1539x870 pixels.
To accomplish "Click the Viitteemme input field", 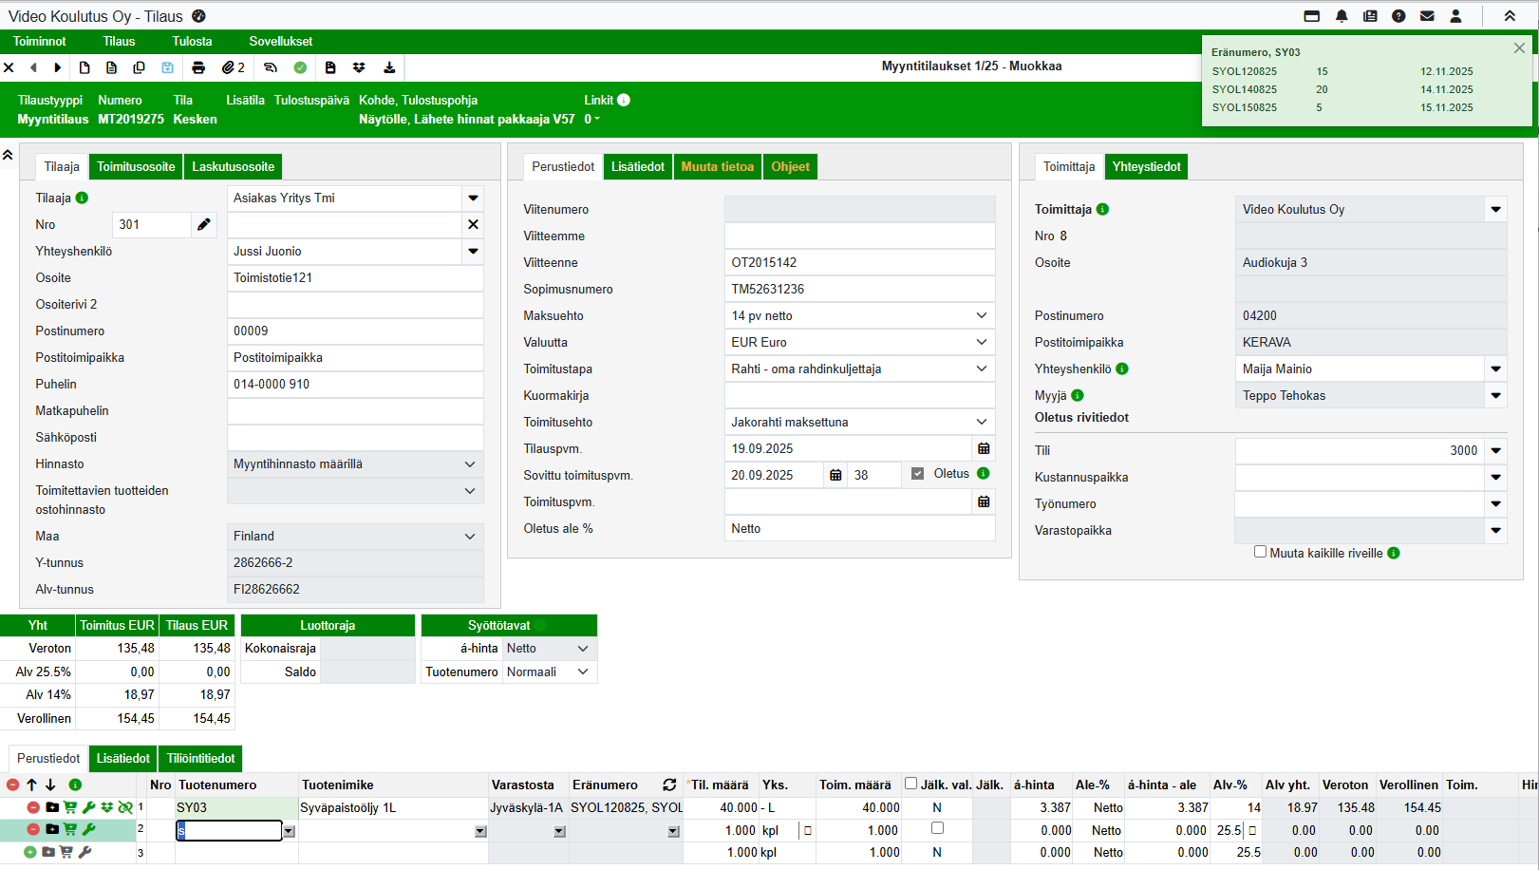I will (x=858, y=236).
